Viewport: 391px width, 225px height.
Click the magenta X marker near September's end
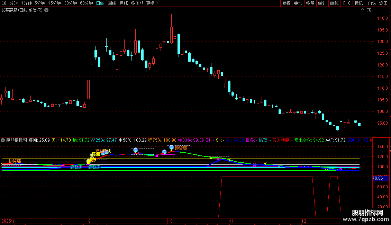pyautogui.click(x=157, y=156)
